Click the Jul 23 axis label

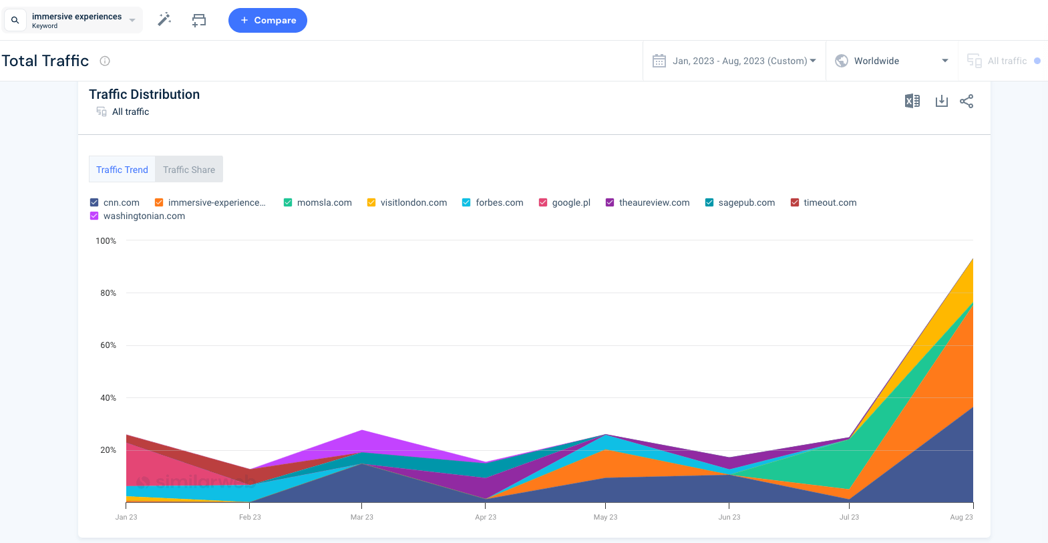pyautogui.click(x=849, y=517)
